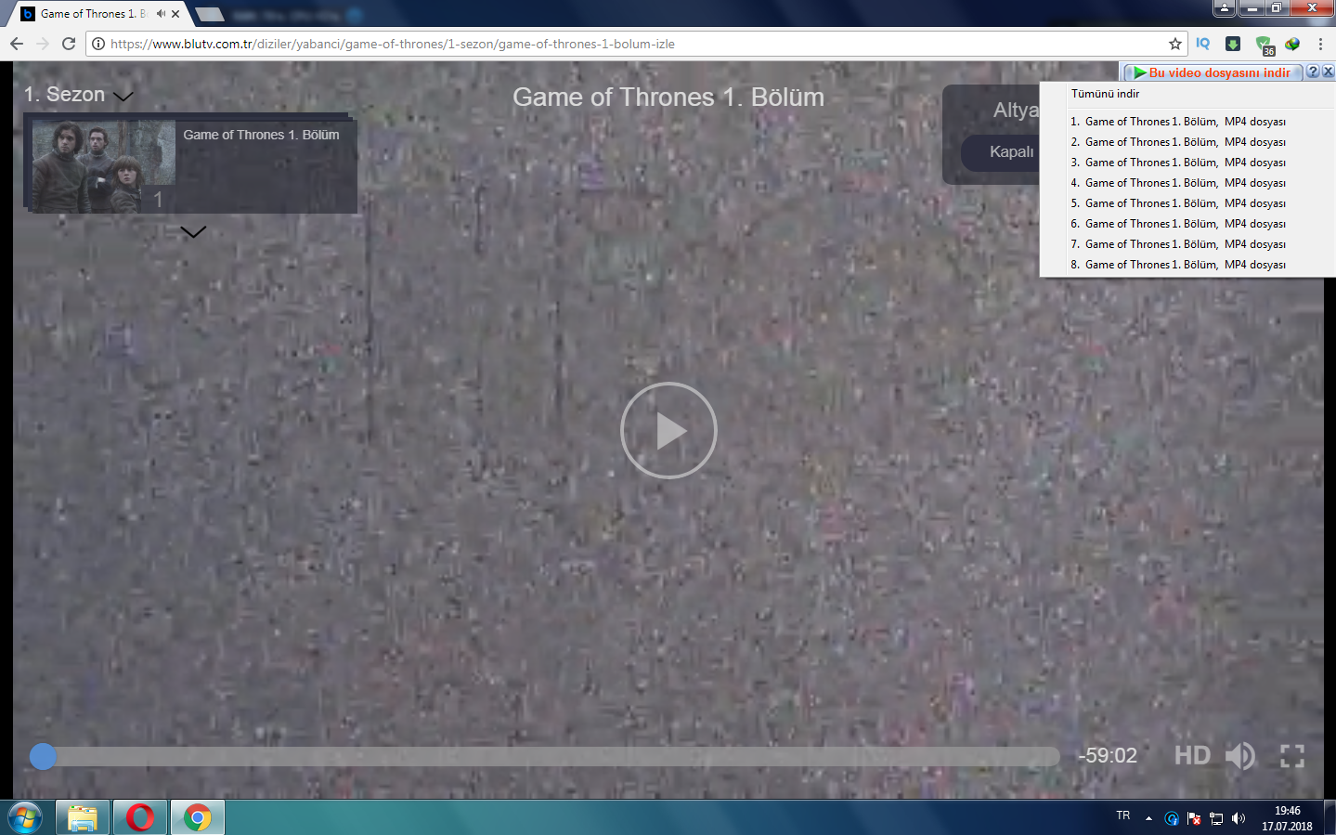Close the Game of Thrones browser tab

click(x=175, y=14)
